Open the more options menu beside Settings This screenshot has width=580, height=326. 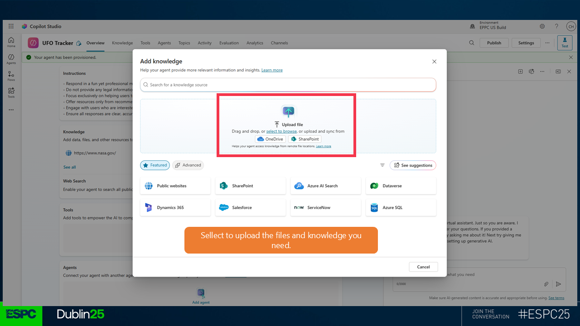point(547,43)
